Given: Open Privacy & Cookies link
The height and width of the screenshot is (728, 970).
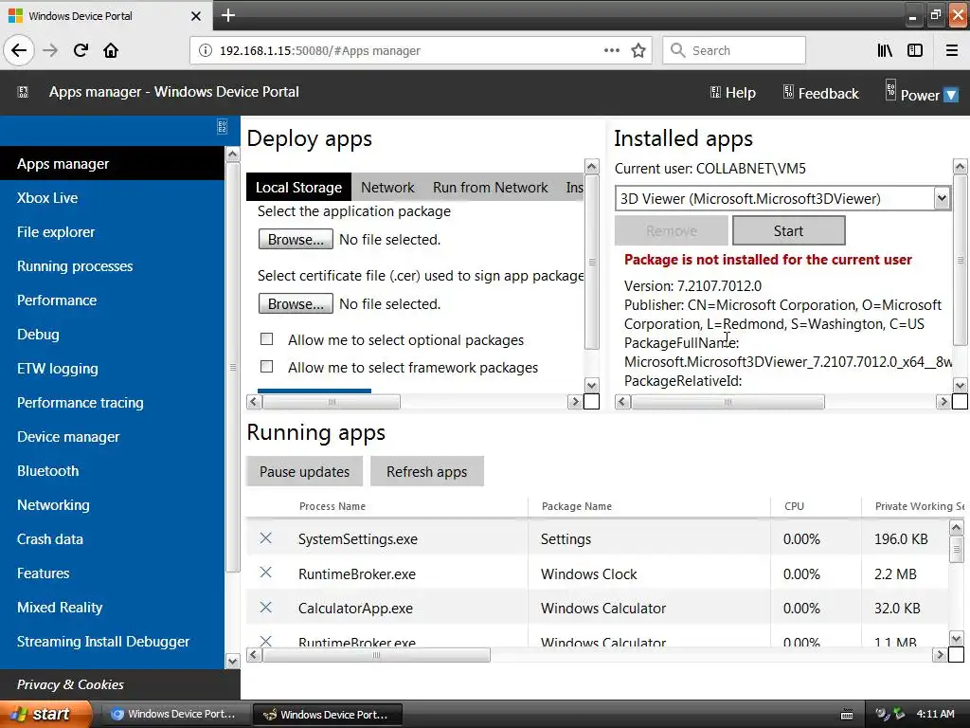Looking at the screenshot, I should coord(70,684).
